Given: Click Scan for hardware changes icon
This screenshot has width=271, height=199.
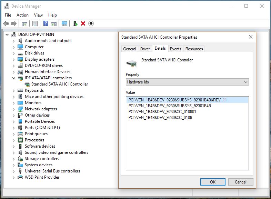Looking at the screenshot, I should (x=64, y=23).
